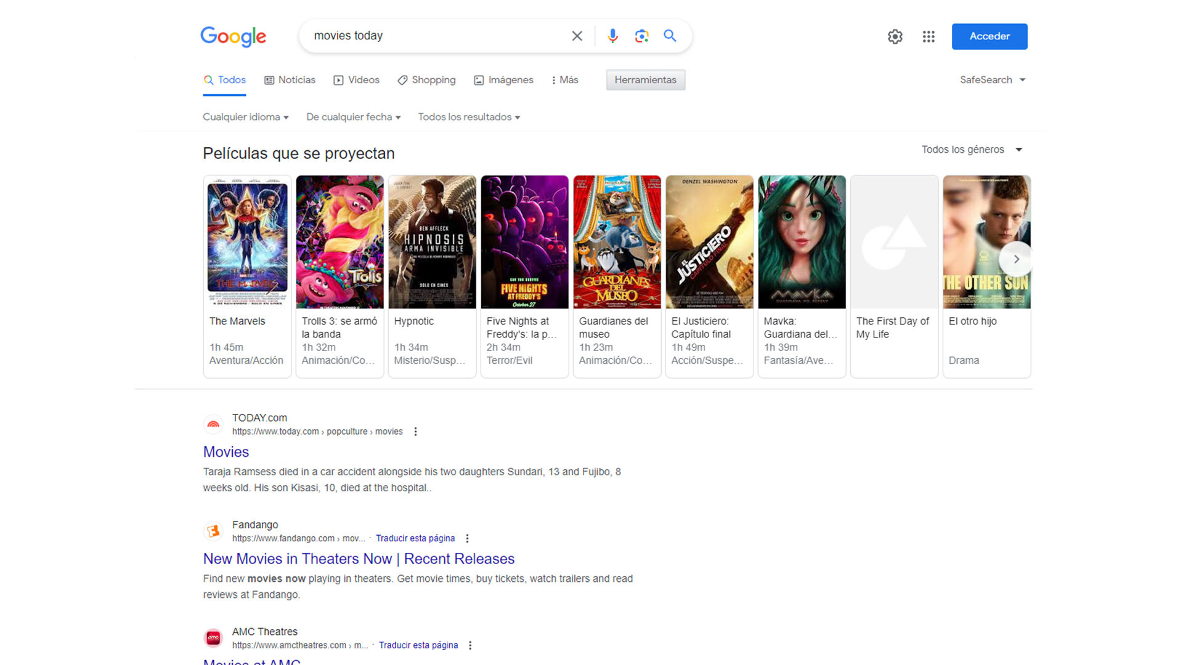Open the SafeSearch dropdown
Viewport: 1183px width, 665px height.
(992, 80)
